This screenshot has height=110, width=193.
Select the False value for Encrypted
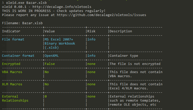click(50, 64)
